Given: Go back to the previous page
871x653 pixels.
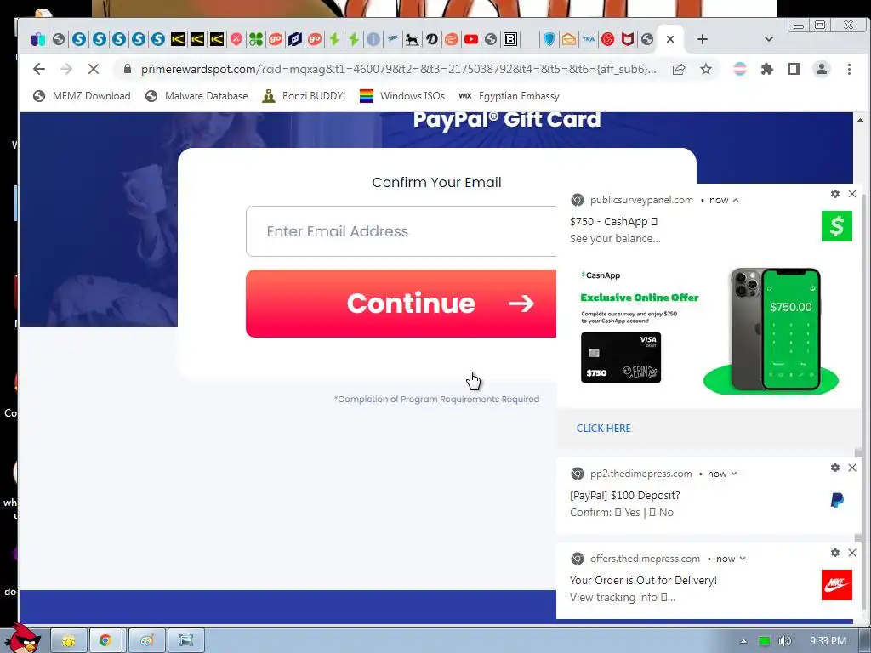Looking at the screenshot, I should (x=39, y=69).
